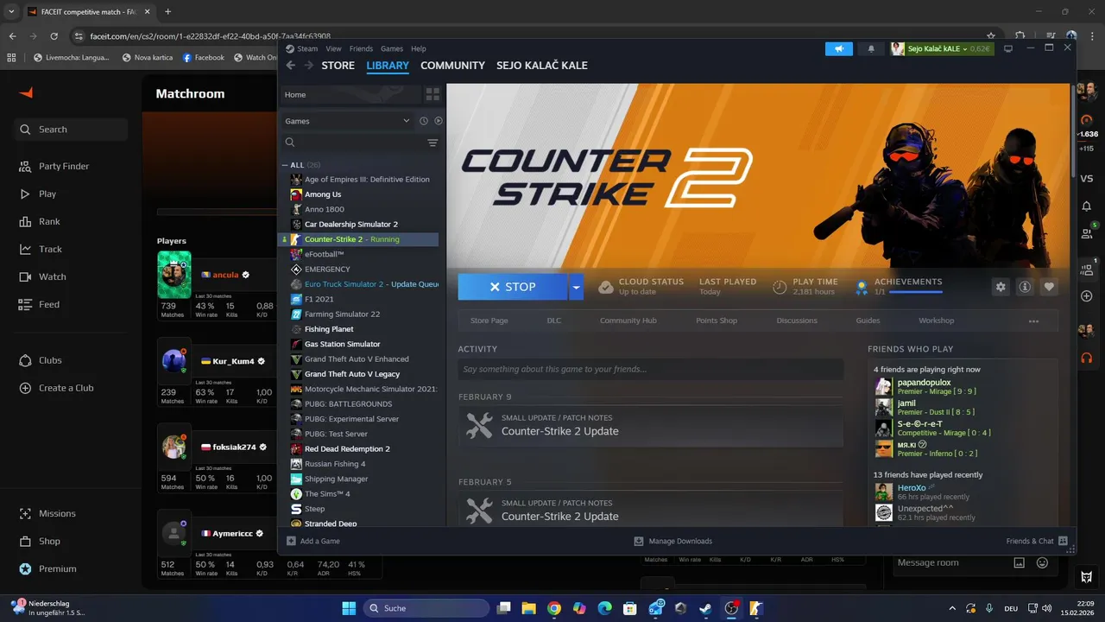Open advanced filter options icon
The image size is (1105, 622).
pos(433,143)
